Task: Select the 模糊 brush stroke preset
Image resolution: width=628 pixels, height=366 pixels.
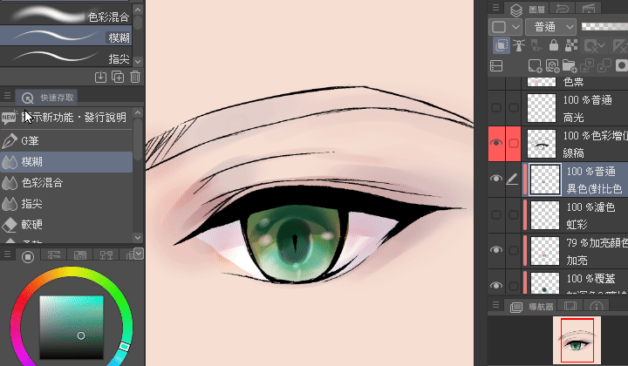Action: point(66,36)
